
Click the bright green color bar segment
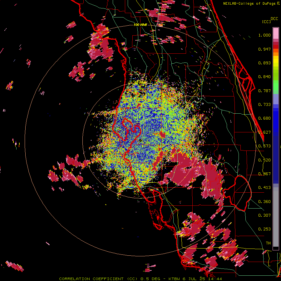click(x=276, y=85)
